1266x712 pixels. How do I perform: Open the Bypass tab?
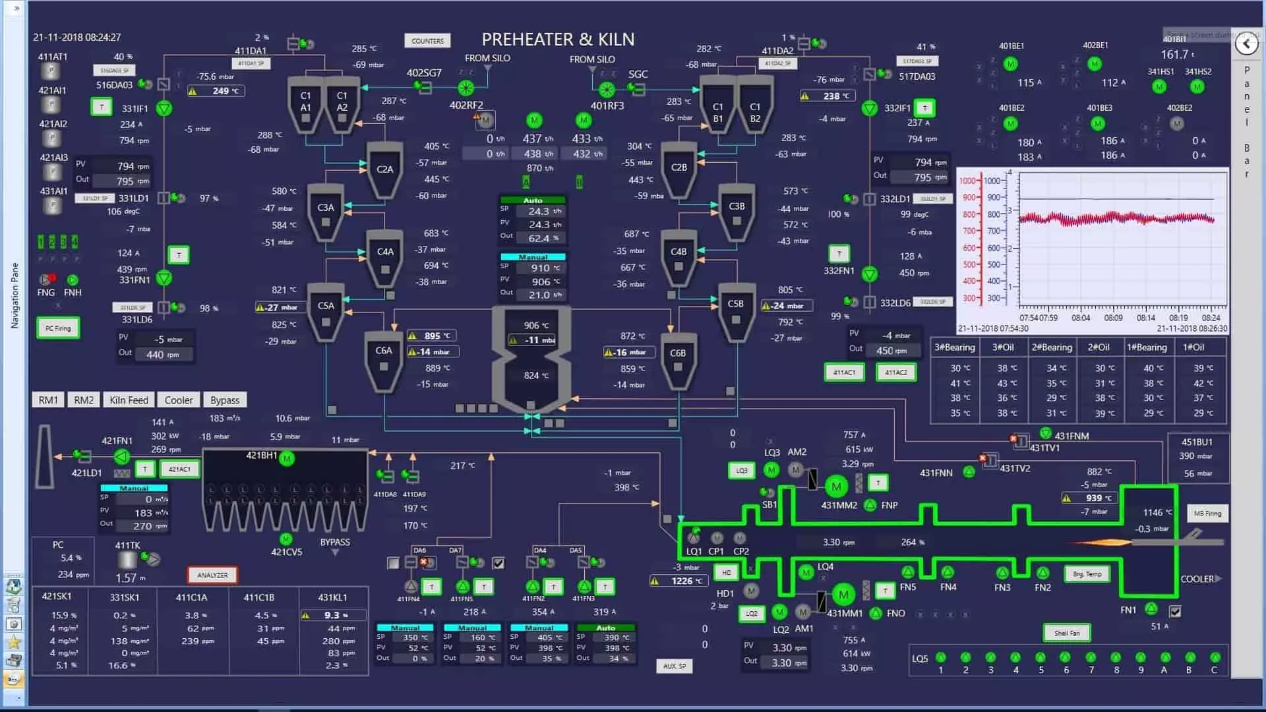tap(225, 400)
